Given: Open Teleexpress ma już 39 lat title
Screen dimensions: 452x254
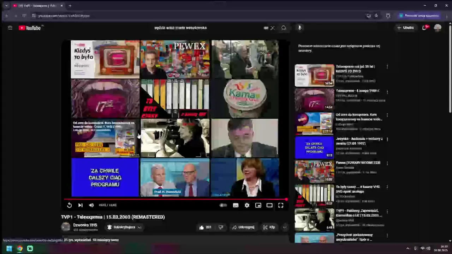Looking at the screenshot, I should [355, 69].
